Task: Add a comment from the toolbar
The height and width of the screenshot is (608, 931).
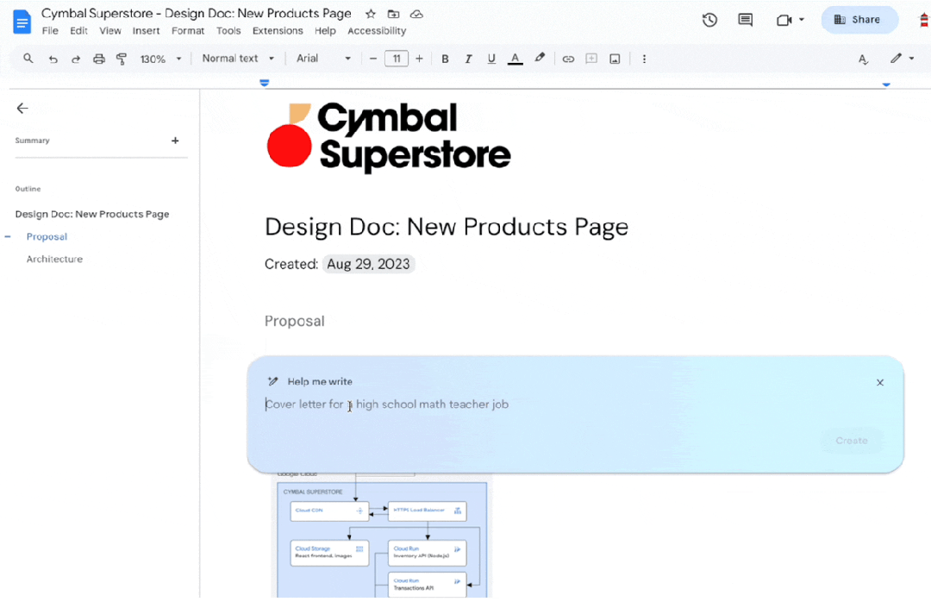Action: point(591,59)
